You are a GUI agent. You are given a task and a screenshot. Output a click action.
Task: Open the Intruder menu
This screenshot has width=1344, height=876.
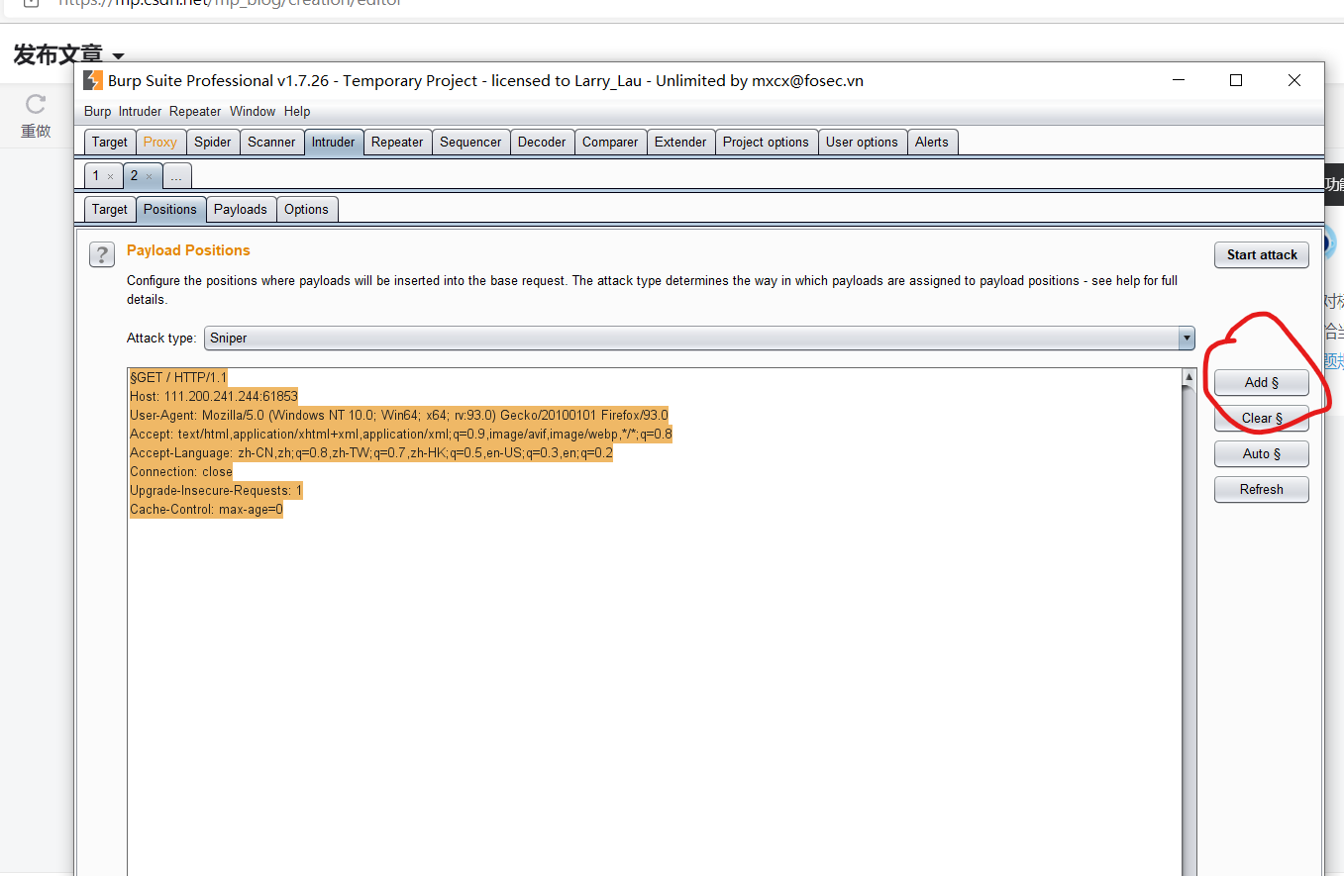140,111
